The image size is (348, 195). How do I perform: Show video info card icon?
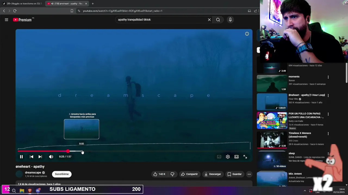click(x=247, y=34)
